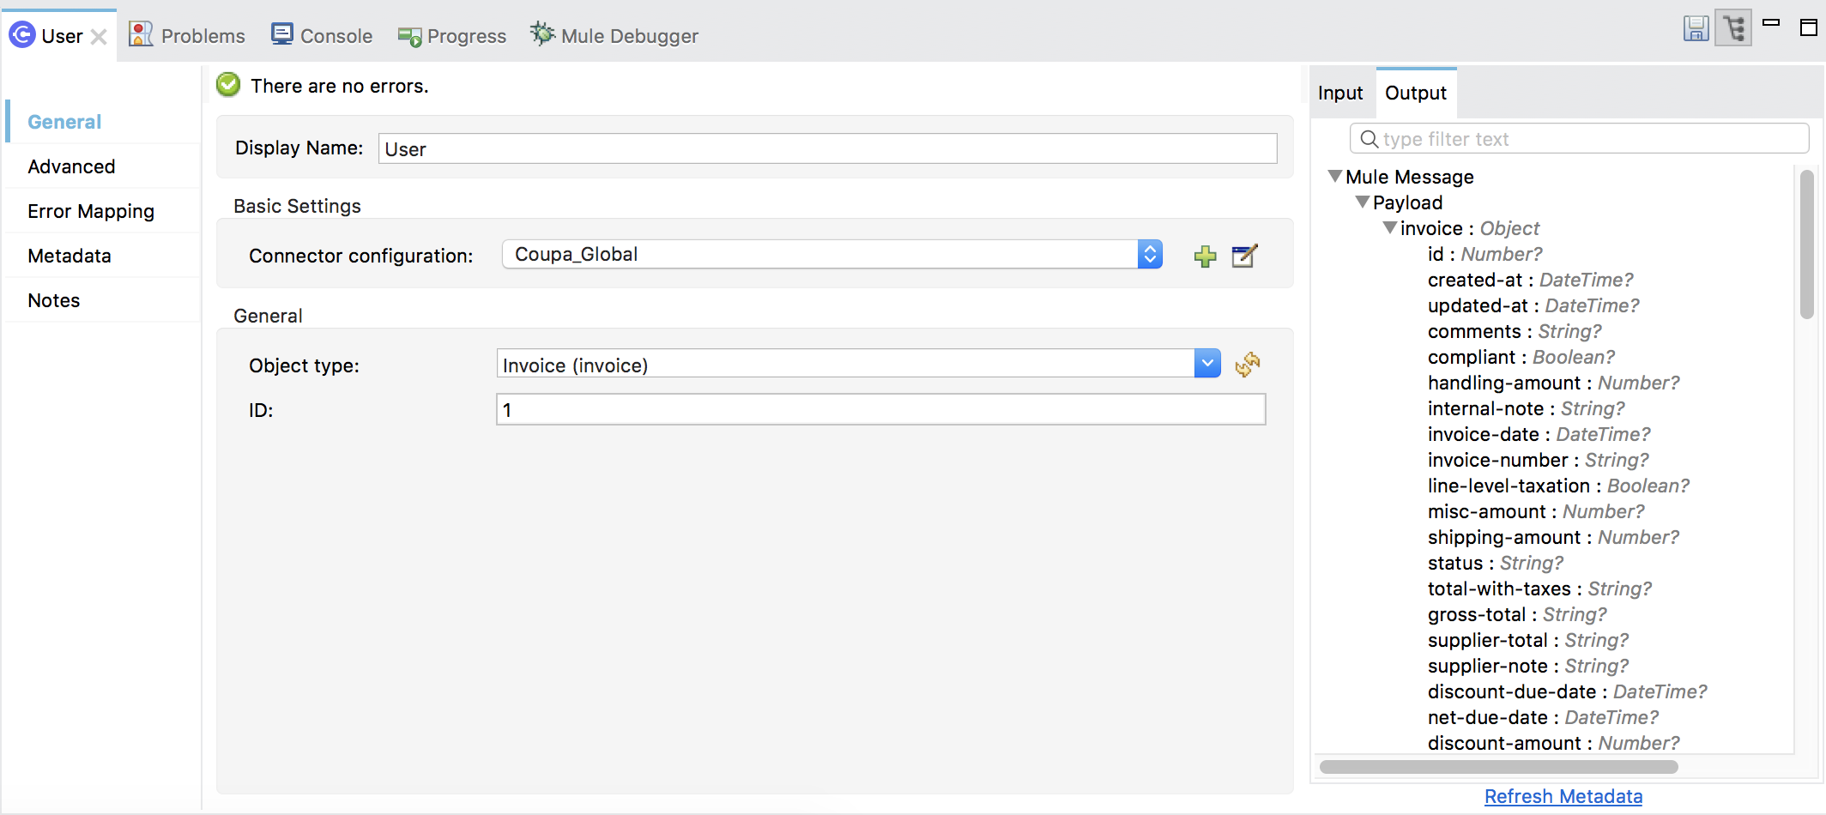Collapse the Payload tree node
Viewport: 1826px width, 815px height.
tap(1363, 202)
